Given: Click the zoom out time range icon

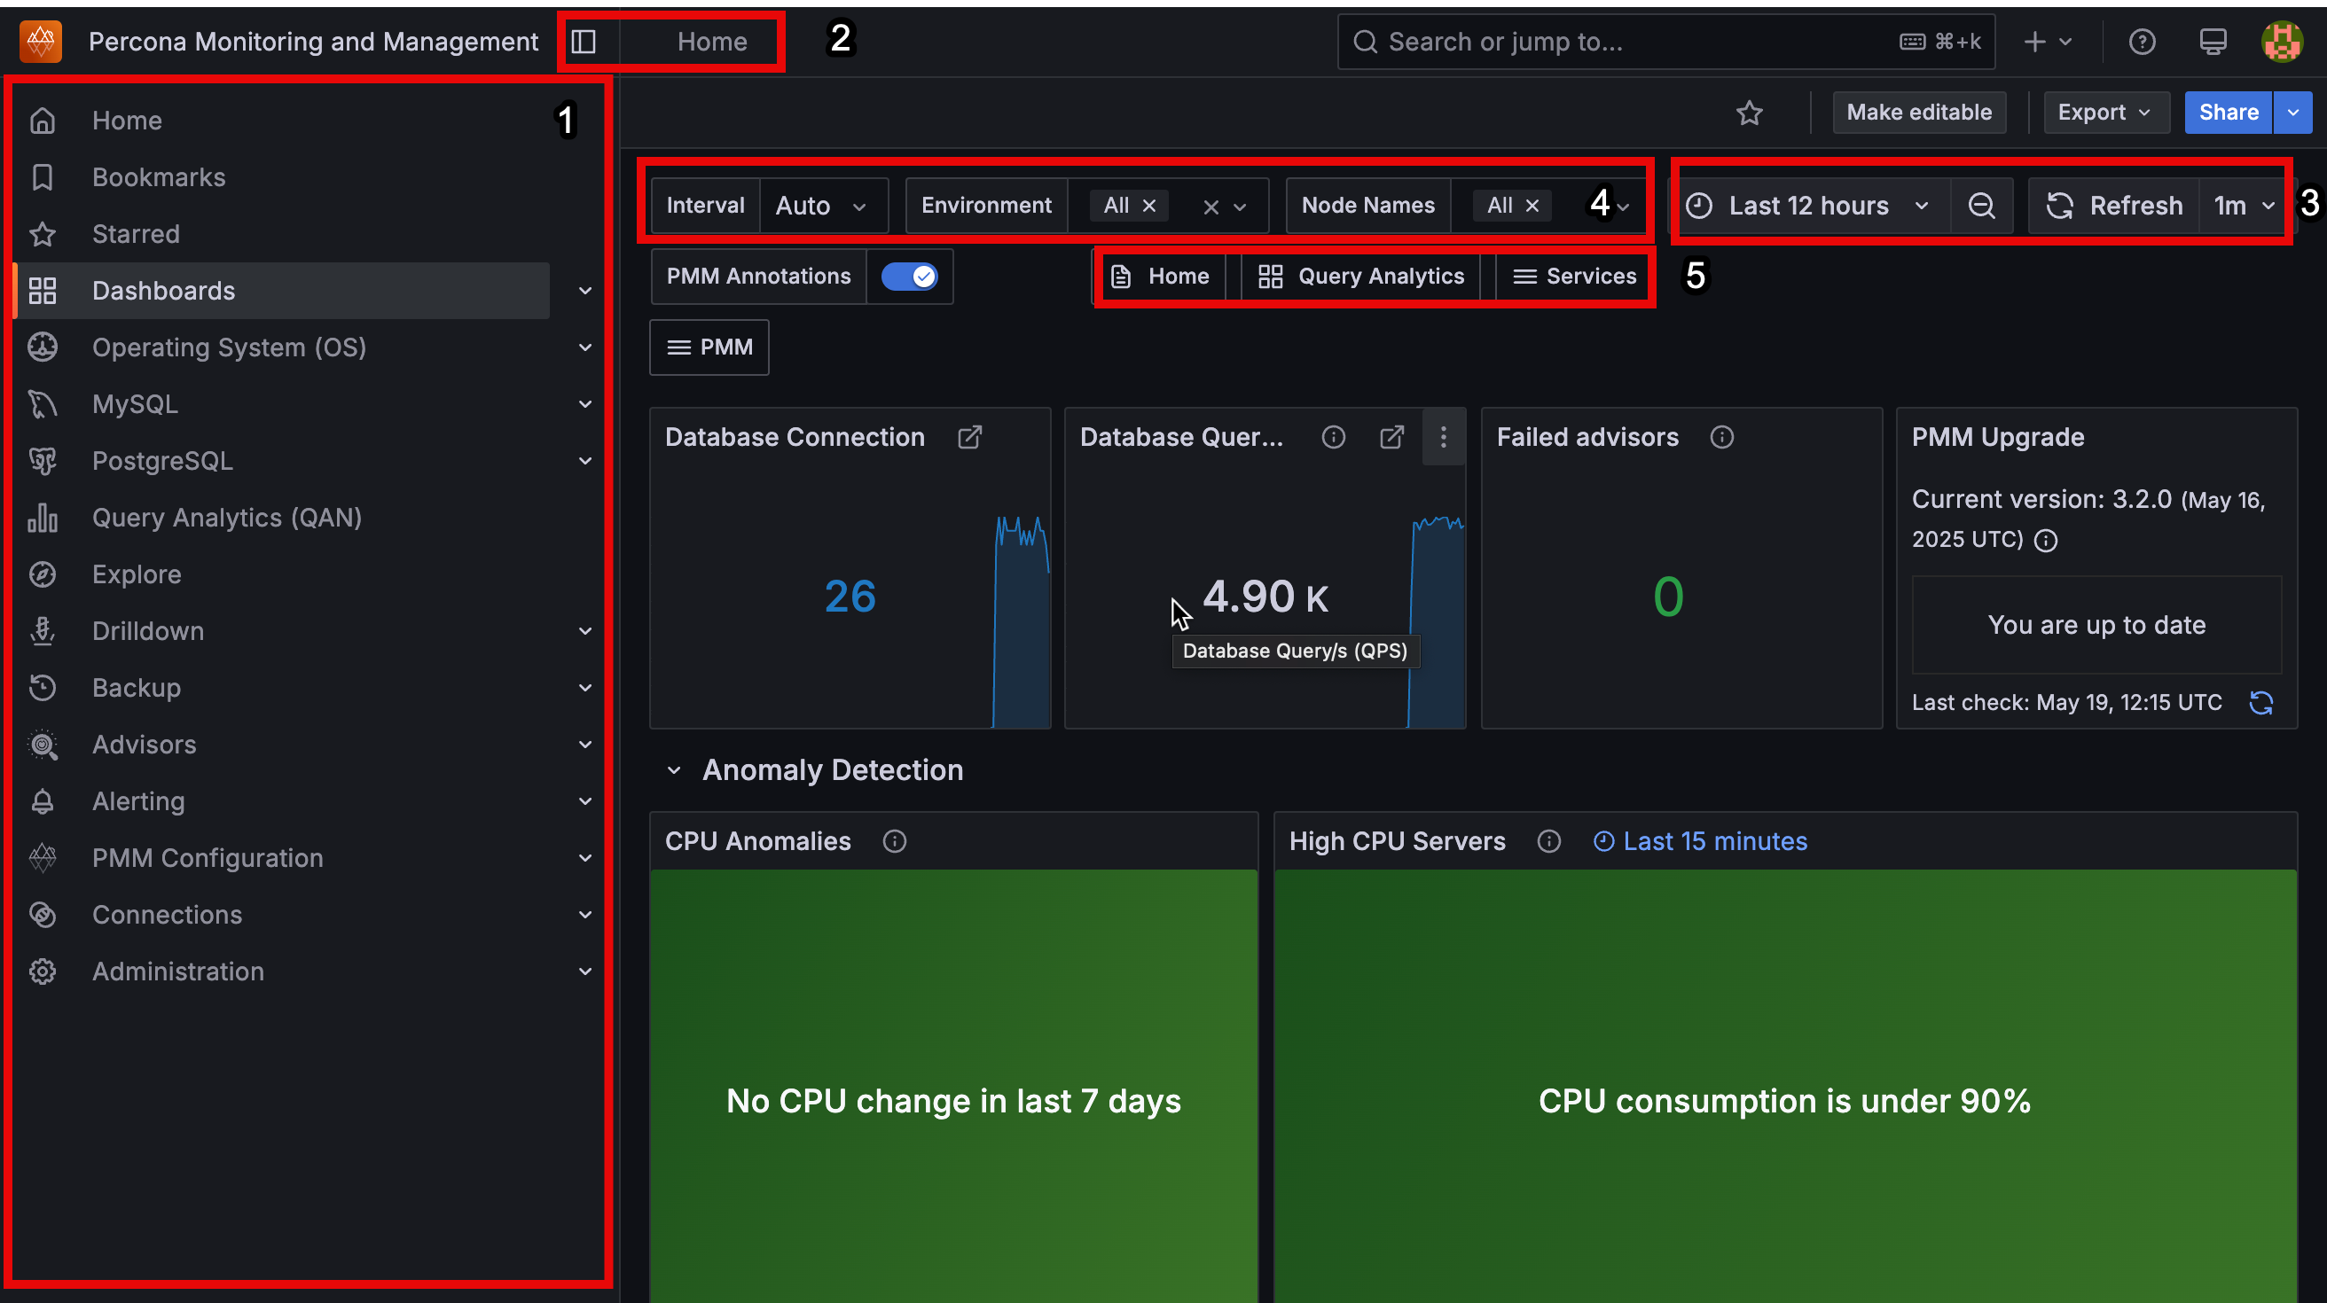Looking at the screenshot, I should tap(1981, 206).
